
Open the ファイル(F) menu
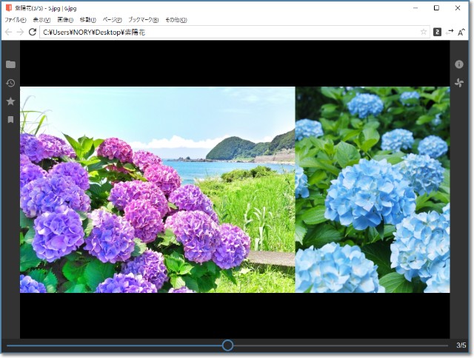point(15,20)
